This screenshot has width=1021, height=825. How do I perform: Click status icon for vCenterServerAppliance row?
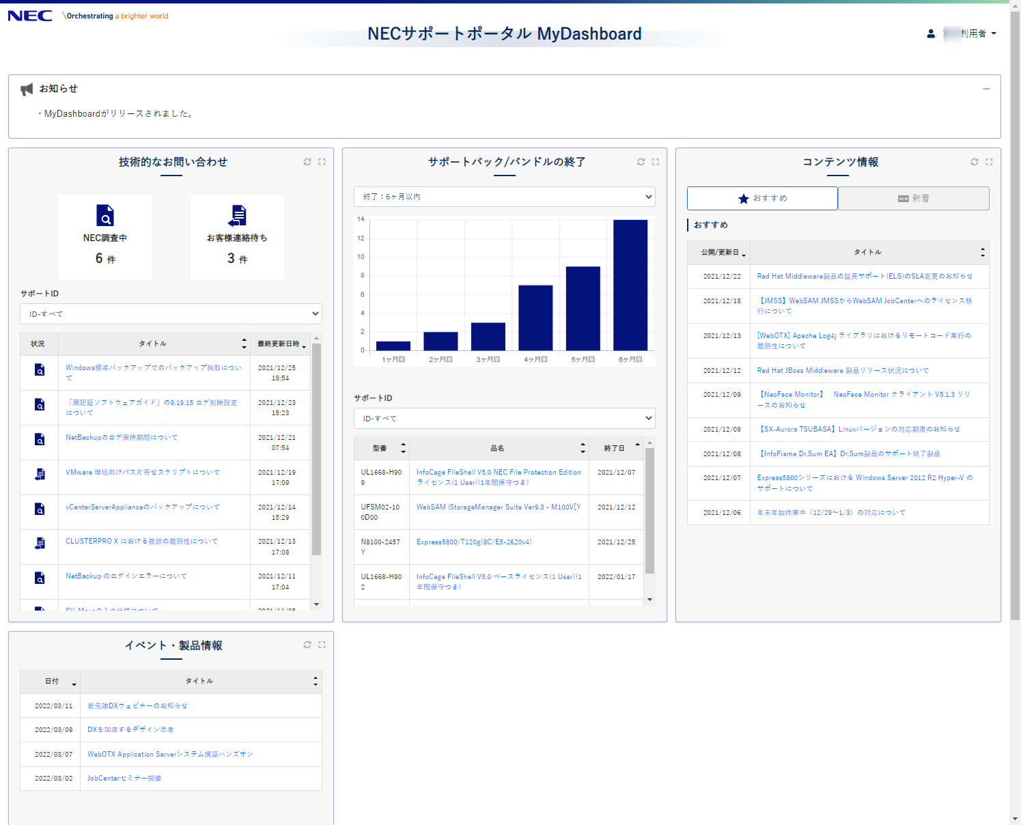click(40, 509)
